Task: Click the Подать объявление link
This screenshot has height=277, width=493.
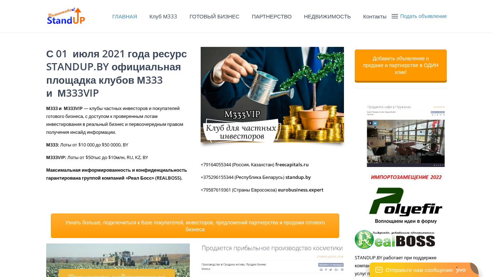Action: point(423,16)
